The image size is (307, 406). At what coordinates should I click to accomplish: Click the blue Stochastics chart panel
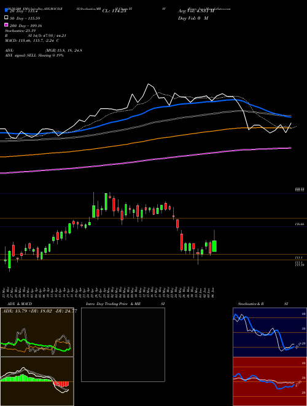[x=270, y=332]
